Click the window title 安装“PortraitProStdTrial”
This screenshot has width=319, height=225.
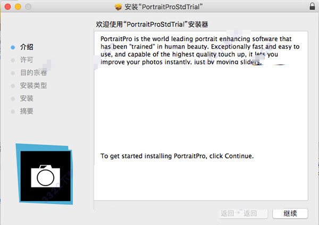click(164, 7)
